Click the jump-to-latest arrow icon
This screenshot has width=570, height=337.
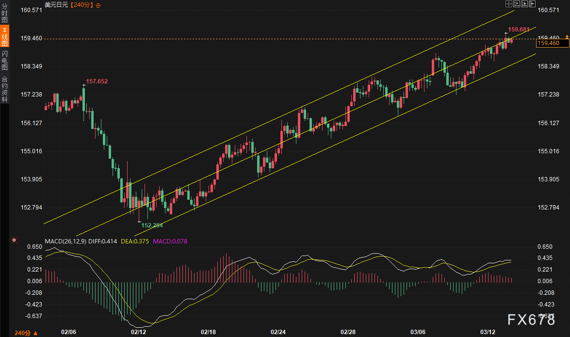[x=532, y=4]
